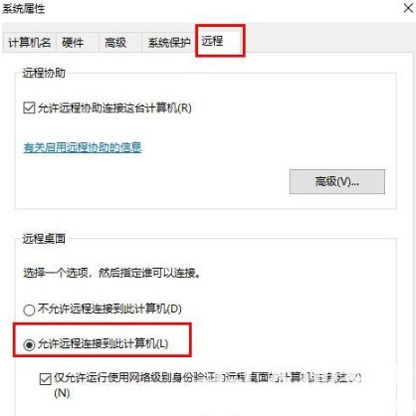Click the 不允许远程连接到此计算机(D) label text
The image size is (416, 416).
click(109, 309)
